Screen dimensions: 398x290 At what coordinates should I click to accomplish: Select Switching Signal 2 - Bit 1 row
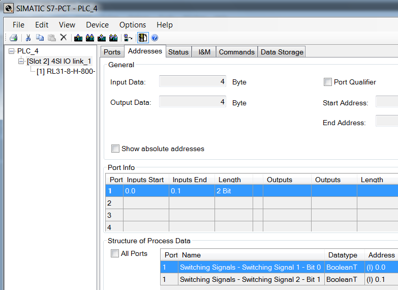pos(279,279)
